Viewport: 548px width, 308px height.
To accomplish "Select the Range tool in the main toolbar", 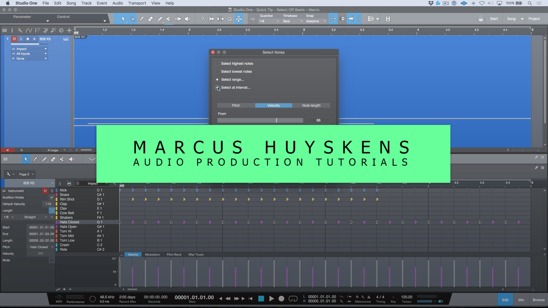I will (x=132, y=19).
